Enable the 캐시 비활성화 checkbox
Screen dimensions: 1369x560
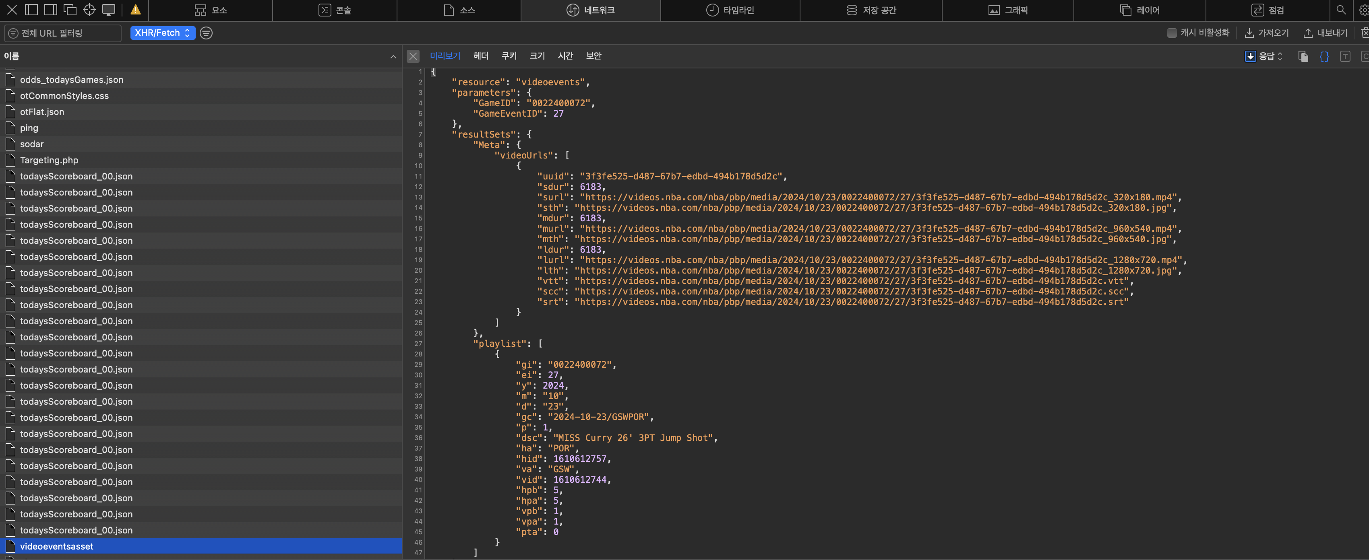tap(1171, 33)
